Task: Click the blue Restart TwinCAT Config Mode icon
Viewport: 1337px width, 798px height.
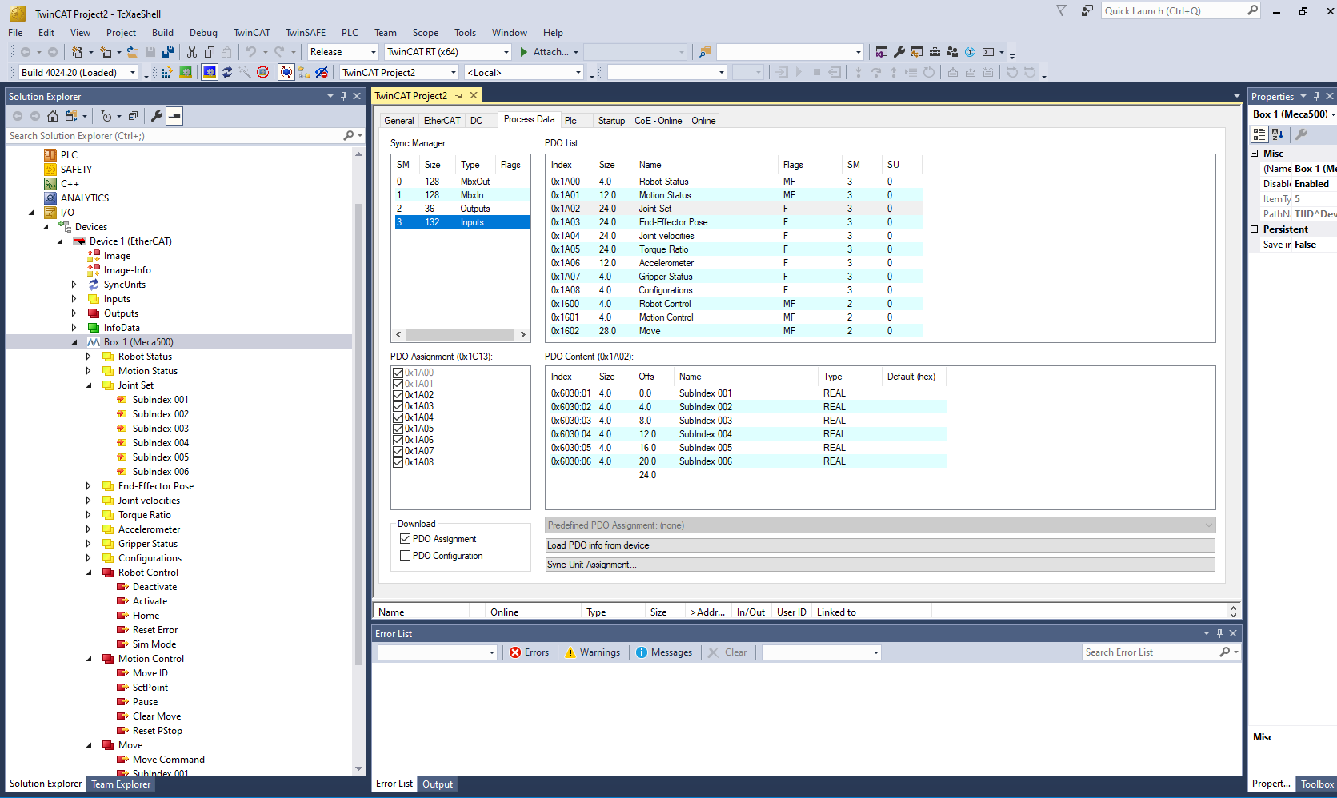Action: tap(210, 72)
